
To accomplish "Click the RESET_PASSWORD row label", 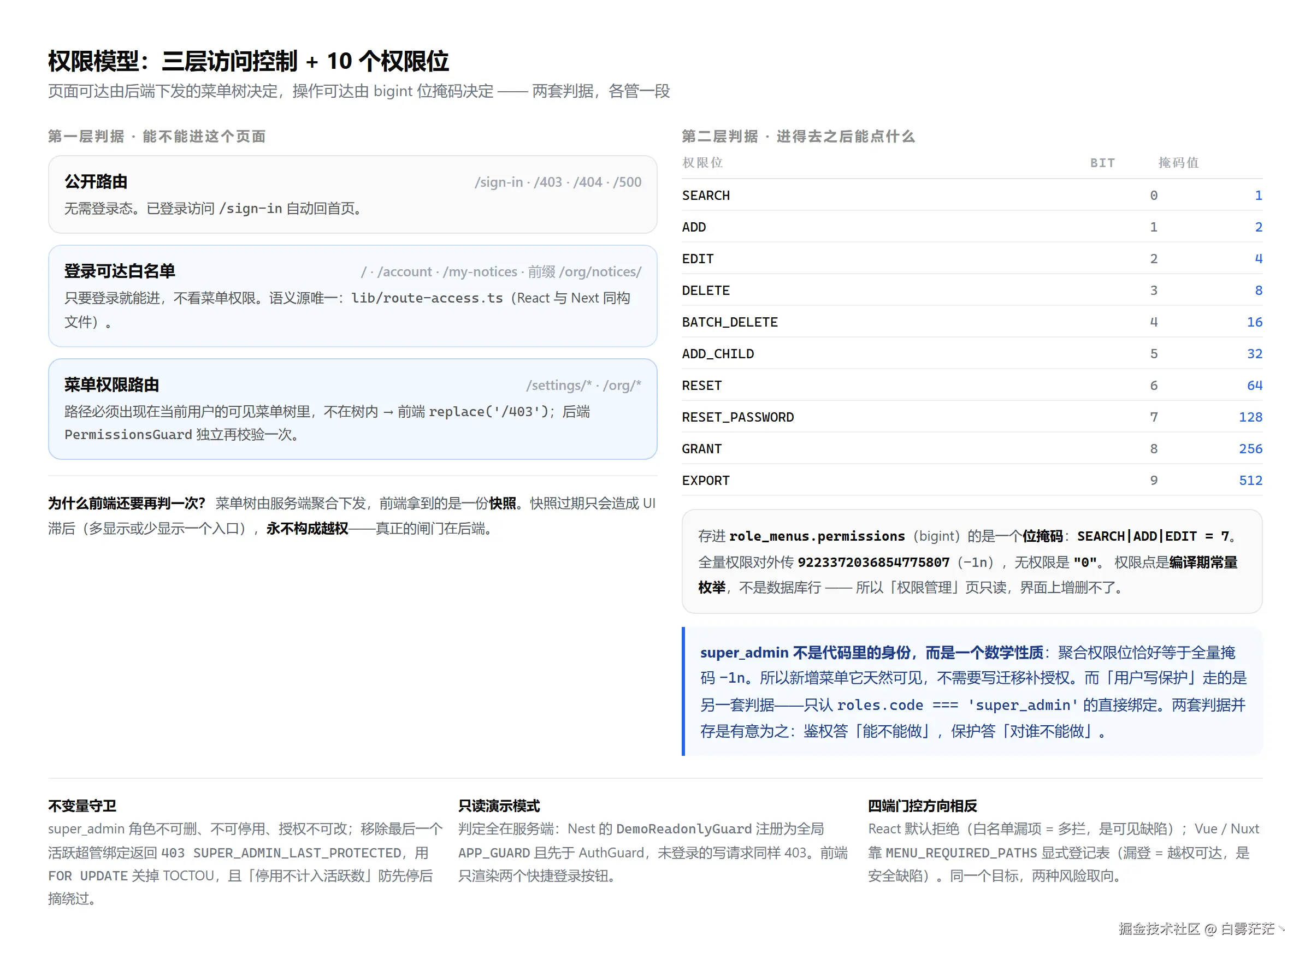I will click(x=738, y=417).
